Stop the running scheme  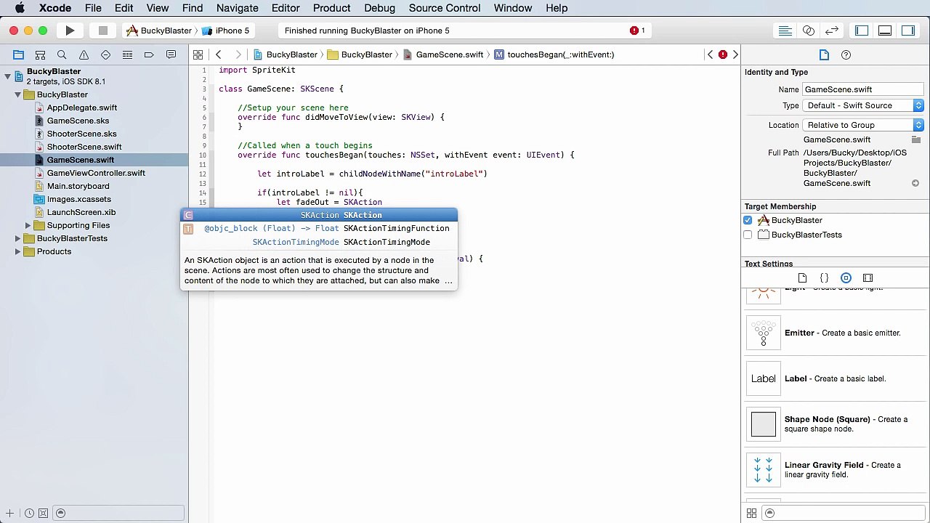[102, 31]
